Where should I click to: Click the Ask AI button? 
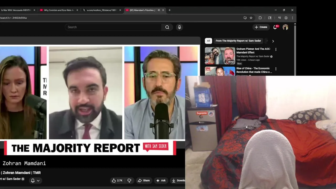[161, 181]
